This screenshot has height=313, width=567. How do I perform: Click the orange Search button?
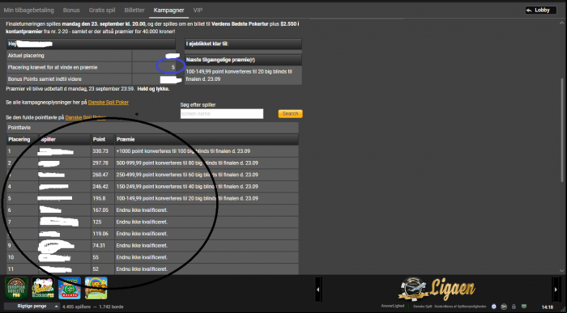(290, 114)
